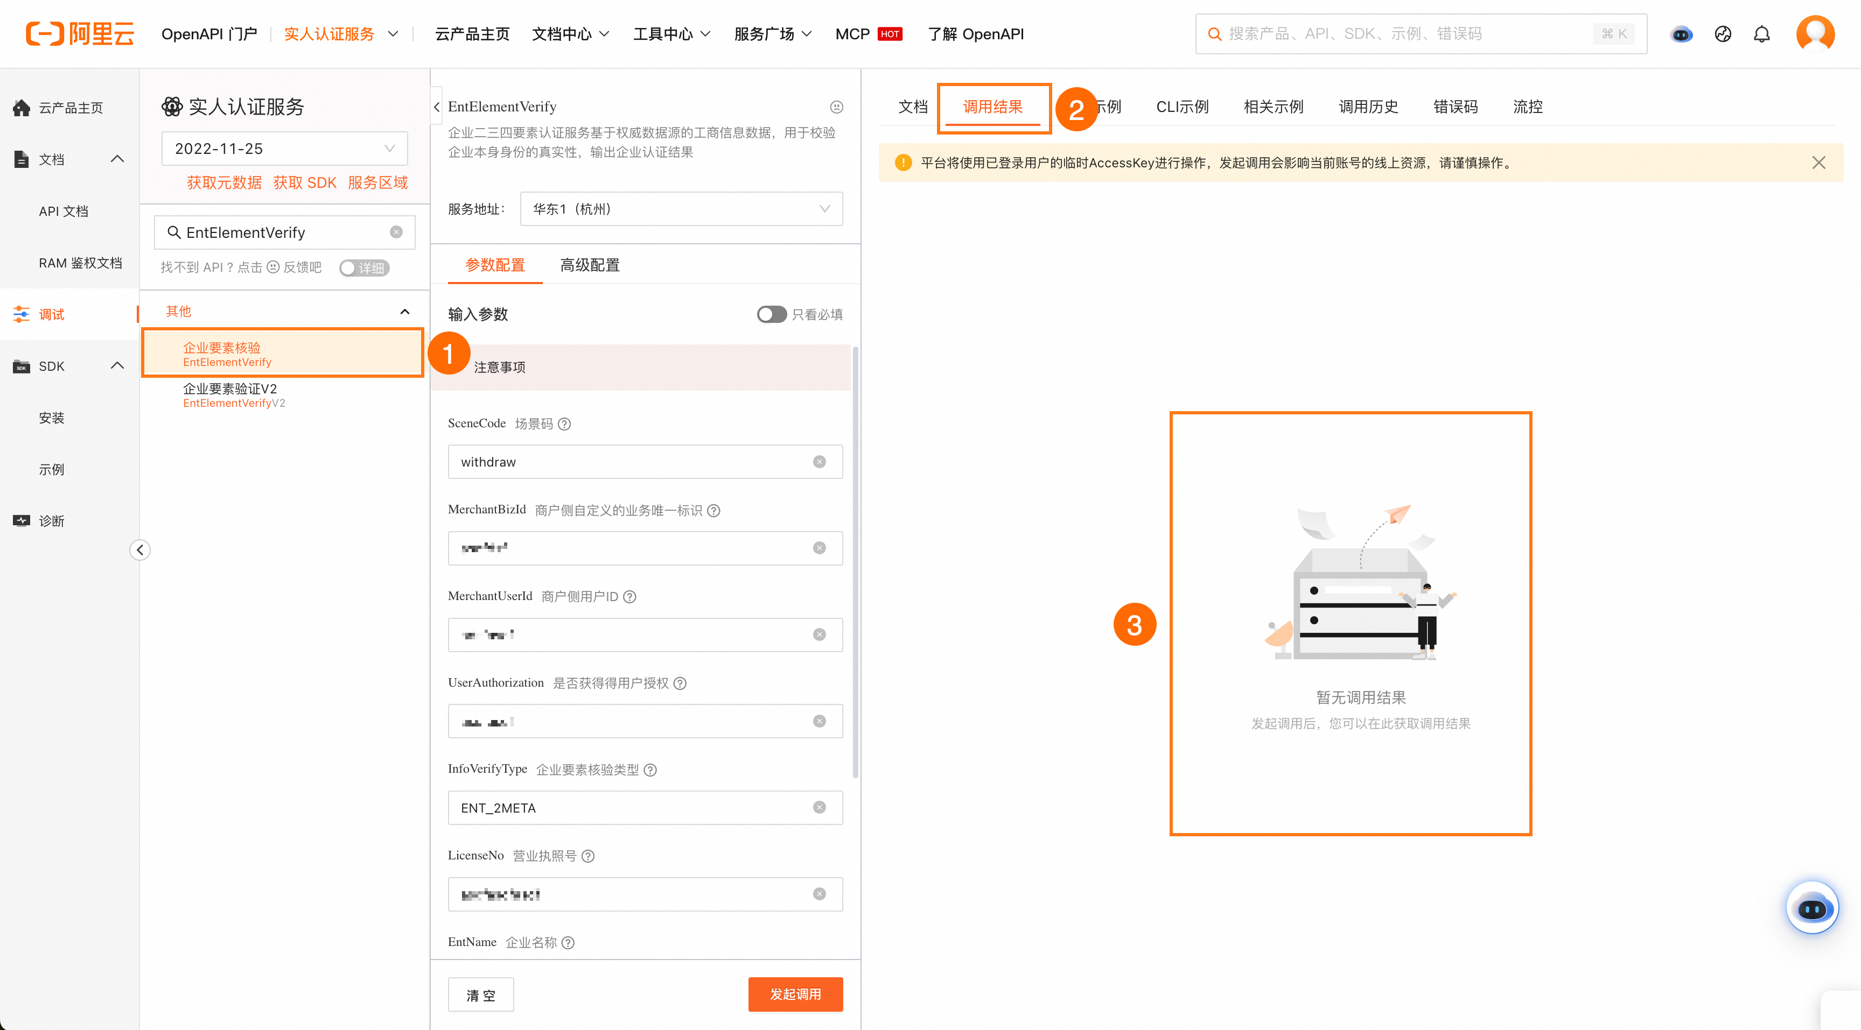Click the feedback smiley next to EntElementVerify title

tap(836, 107)
